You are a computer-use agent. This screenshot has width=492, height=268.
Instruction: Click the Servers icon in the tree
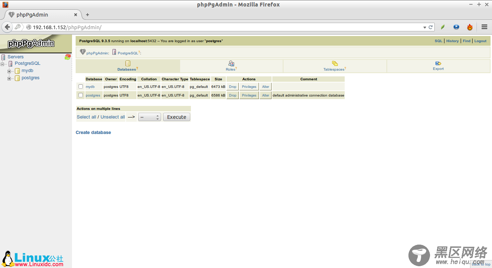click(3, 57)
